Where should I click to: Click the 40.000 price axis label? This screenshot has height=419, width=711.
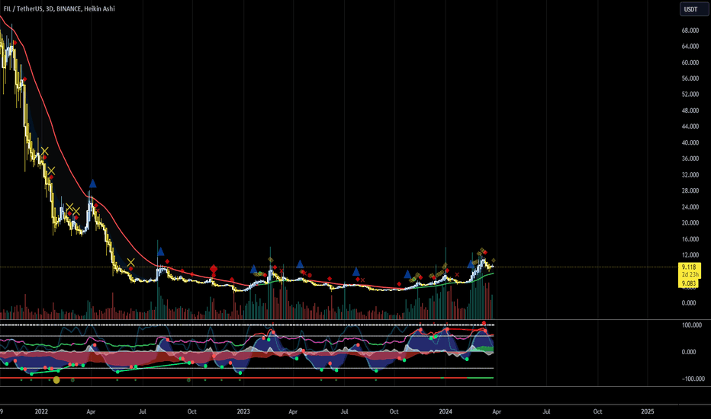(x=690, y=142)
